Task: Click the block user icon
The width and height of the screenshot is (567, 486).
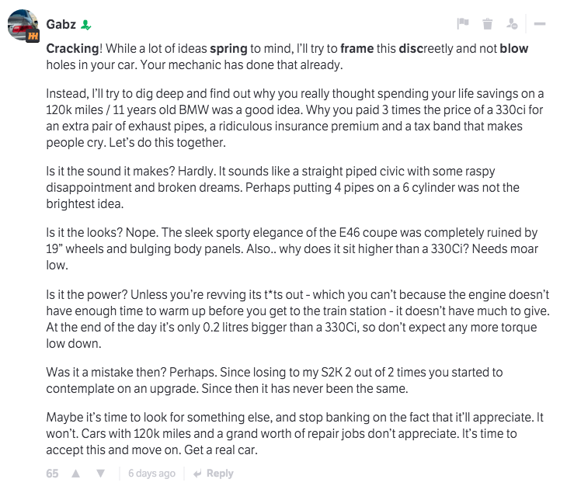Action: click(513, 24)
